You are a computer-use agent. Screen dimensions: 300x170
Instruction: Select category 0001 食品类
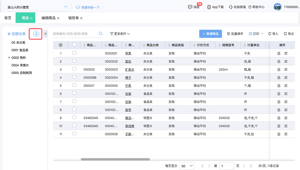click(20, 50)
